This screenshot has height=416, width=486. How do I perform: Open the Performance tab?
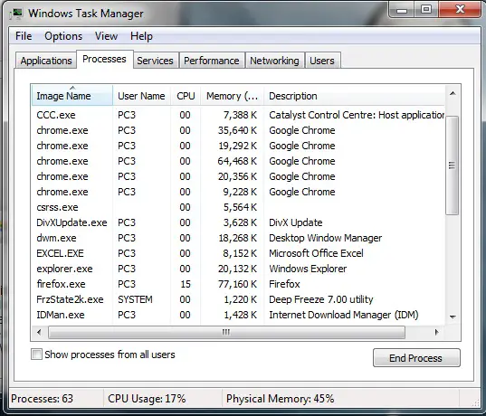tap(212, 61)
